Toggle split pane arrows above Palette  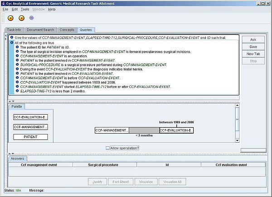pos(11,101)
